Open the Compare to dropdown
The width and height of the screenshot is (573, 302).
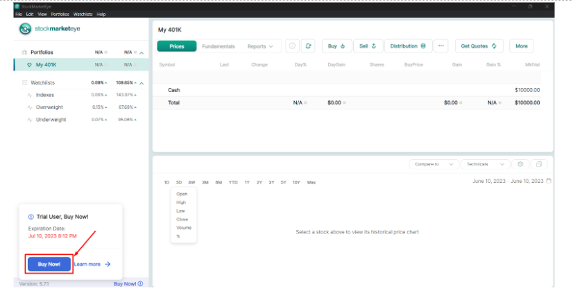(434, 164)
